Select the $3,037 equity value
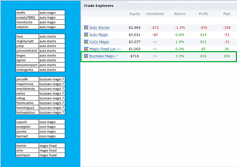Viewport: 237px width, 167px height. click(x=135, y=42)
